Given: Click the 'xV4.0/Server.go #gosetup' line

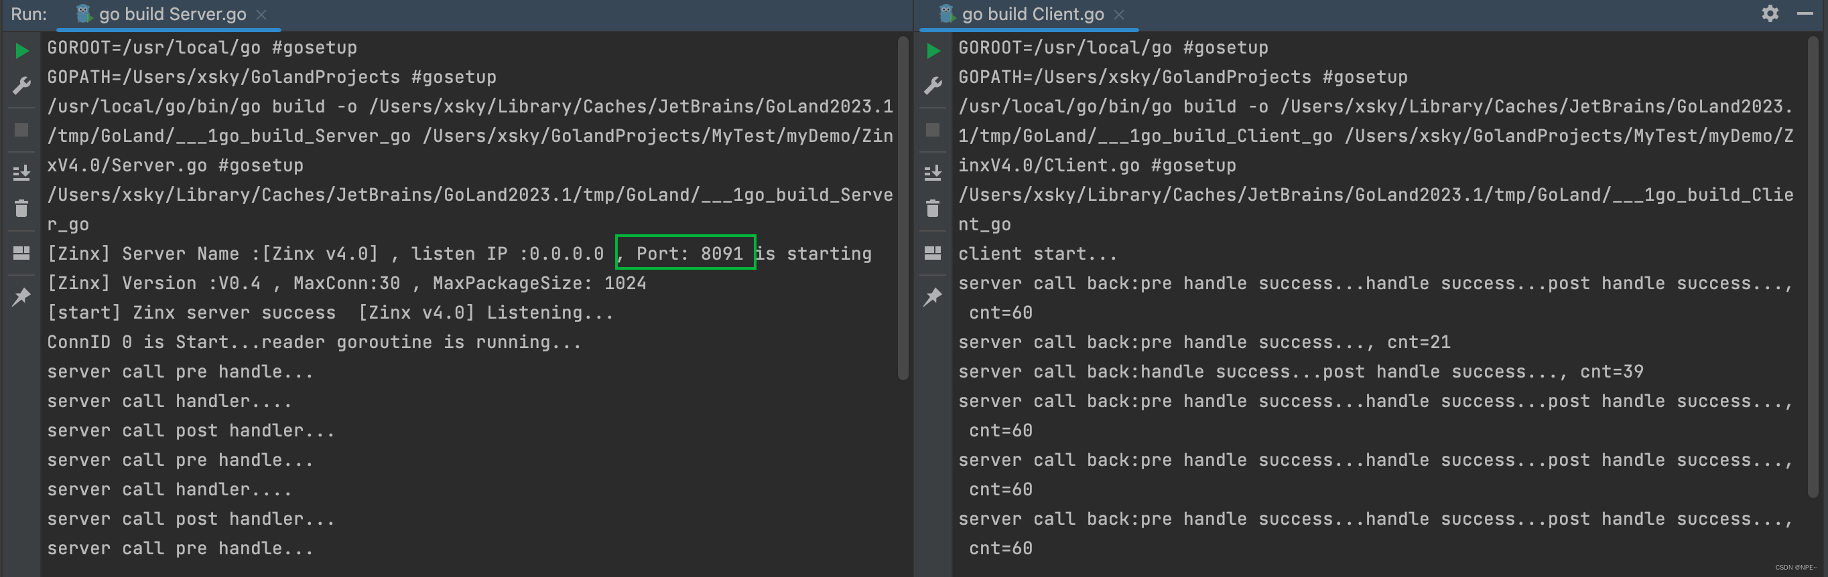Looking at the screenshot, I should pos(176,165).
